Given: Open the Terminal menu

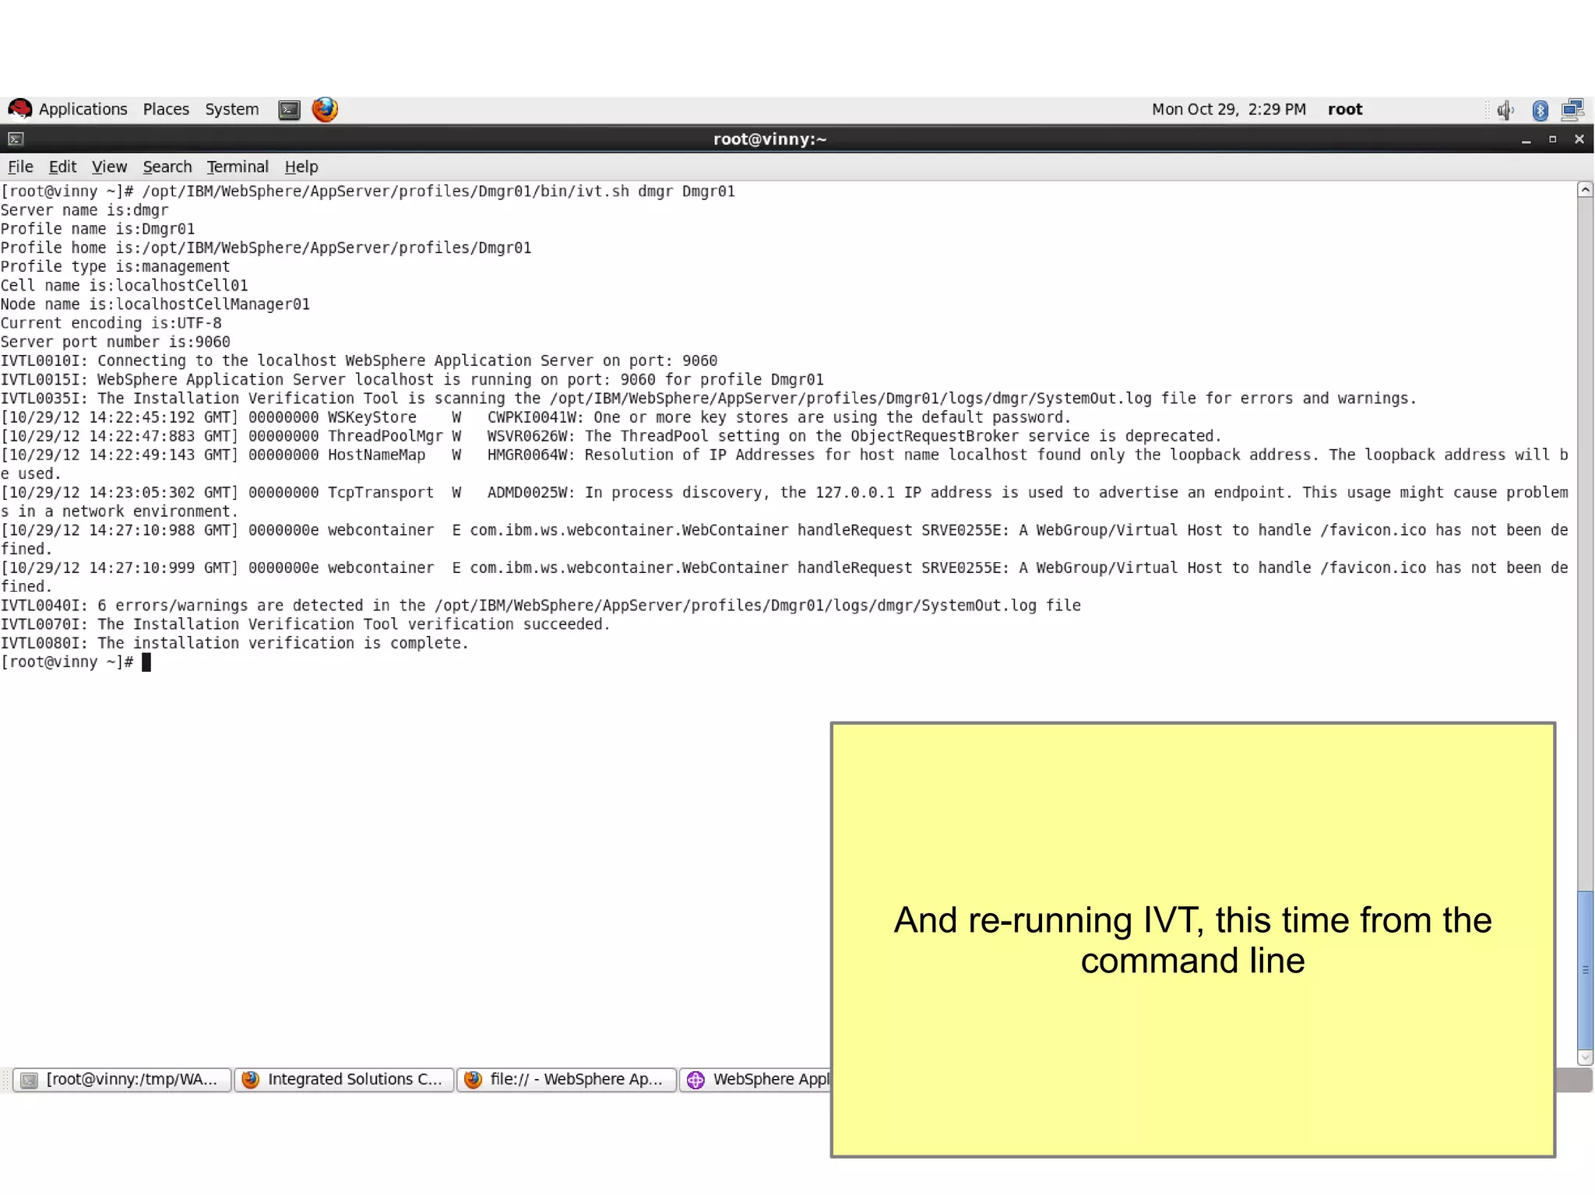Looking at the screenshot, I should coord(238,167).
